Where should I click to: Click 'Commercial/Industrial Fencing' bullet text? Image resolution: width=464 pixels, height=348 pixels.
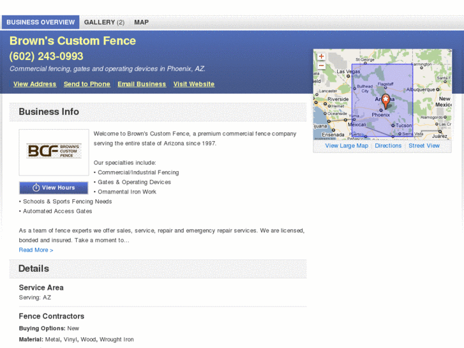coord(138,172)
